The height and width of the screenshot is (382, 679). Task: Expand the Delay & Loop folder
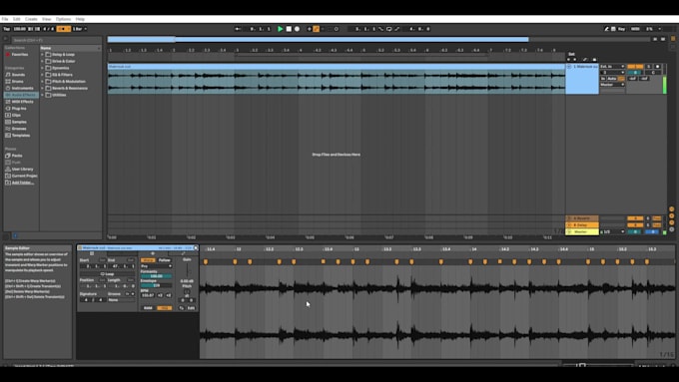42,55
